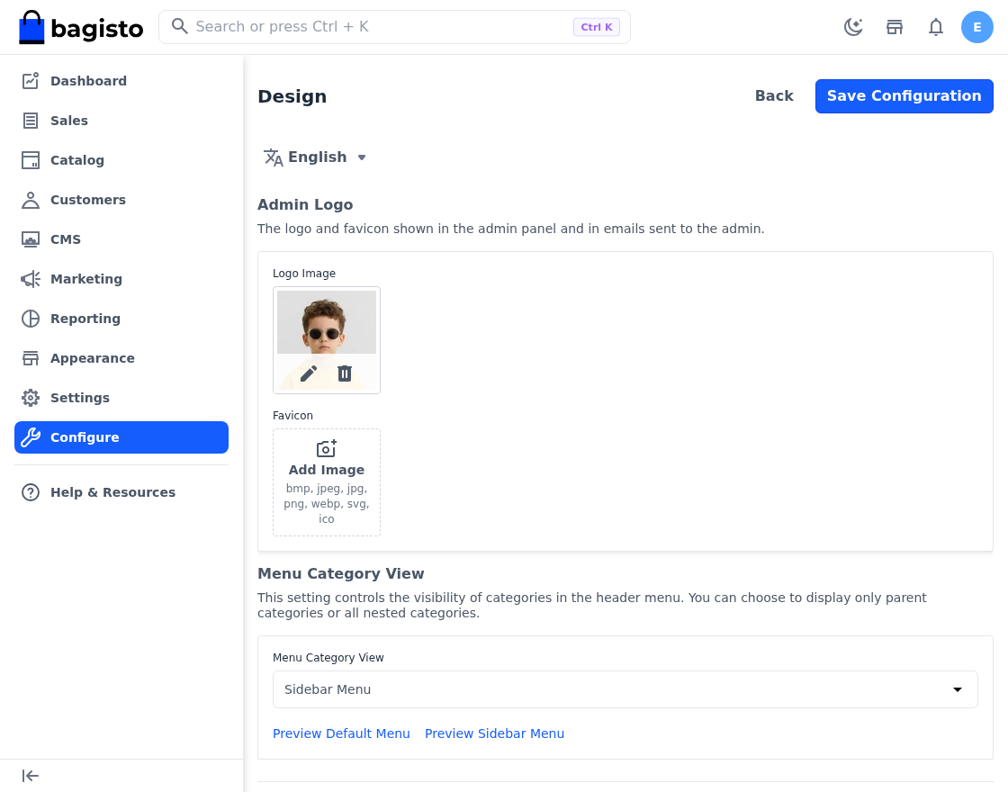Click the Help question mark icon

tap(31, 492)
